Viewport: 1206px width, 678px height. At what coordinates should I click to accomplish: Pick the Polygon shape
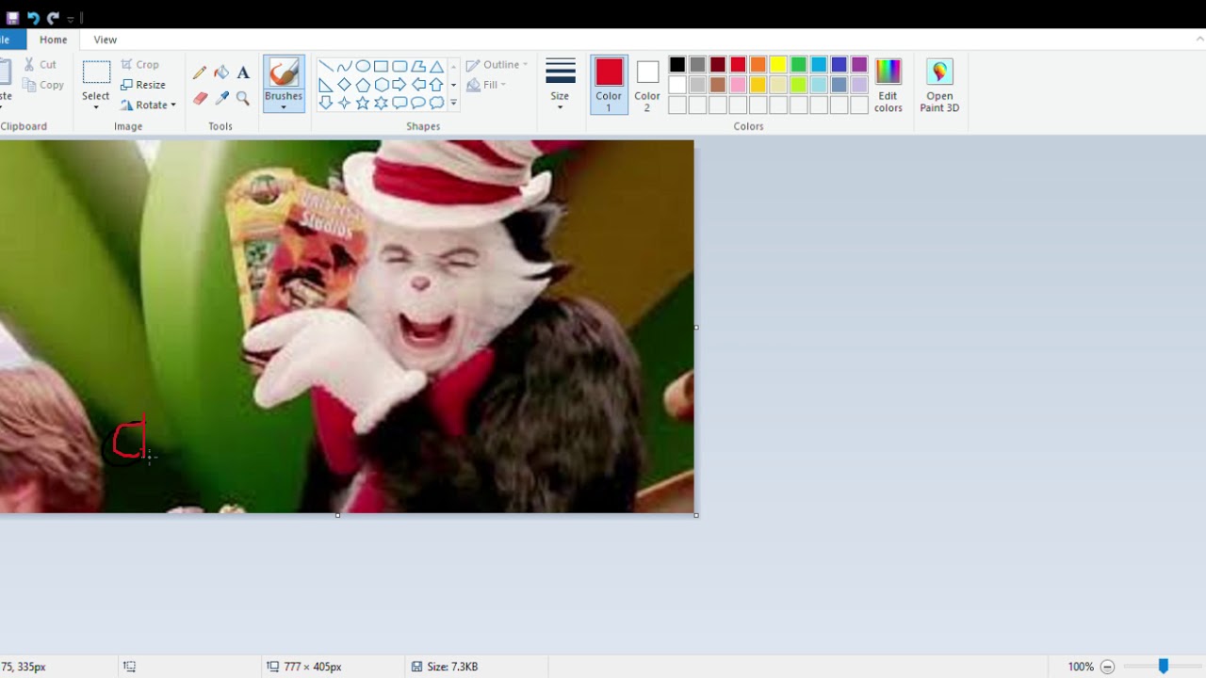[x=418, y=66]
